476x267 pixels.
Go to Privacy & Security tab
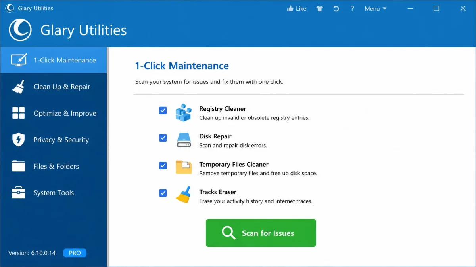(x=54, y=140)
